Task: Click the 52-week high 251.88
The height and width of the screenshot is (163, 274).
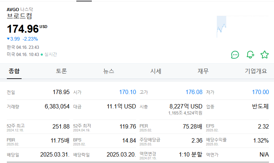Action: (x=61, y=127)
